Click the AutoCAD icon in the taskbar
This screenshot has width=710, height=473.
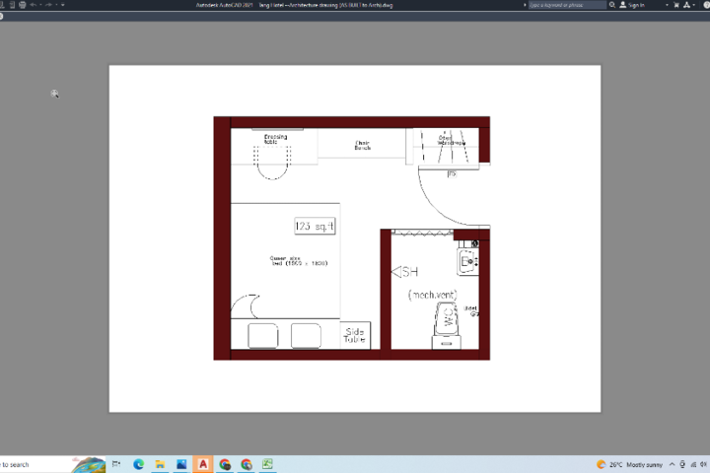click(203, 464)
